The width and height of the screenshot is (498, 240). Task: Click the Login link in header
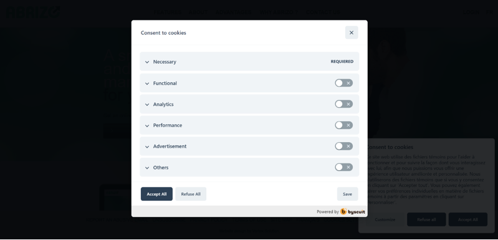471,12
